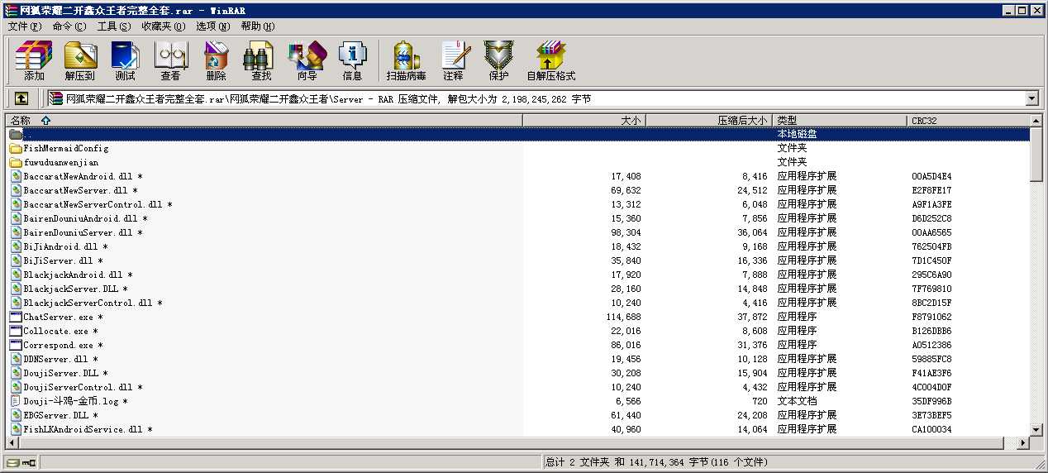
Task: Select BairenDouniuAndroid.dll file row
Action: click(x=518, y=218)
